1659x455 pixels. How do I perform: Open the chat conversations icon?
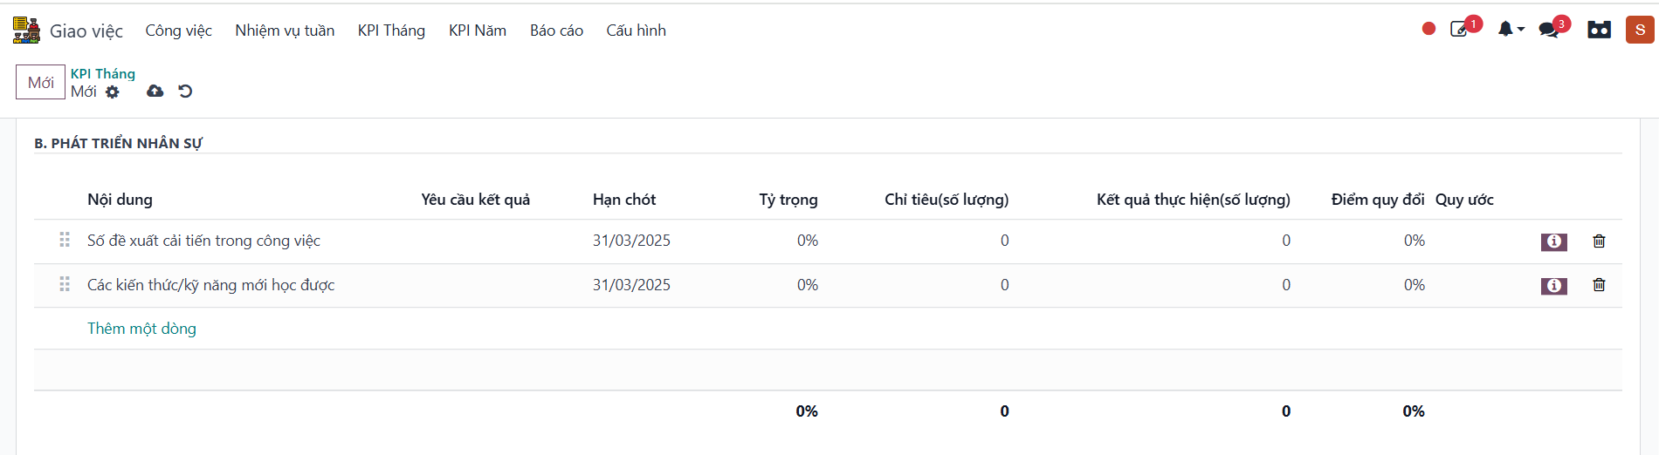1549,30
